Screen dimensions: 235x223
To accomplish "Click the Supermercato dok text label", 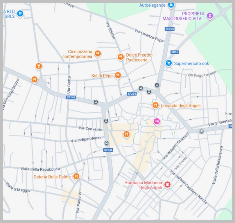I will 191,64.
